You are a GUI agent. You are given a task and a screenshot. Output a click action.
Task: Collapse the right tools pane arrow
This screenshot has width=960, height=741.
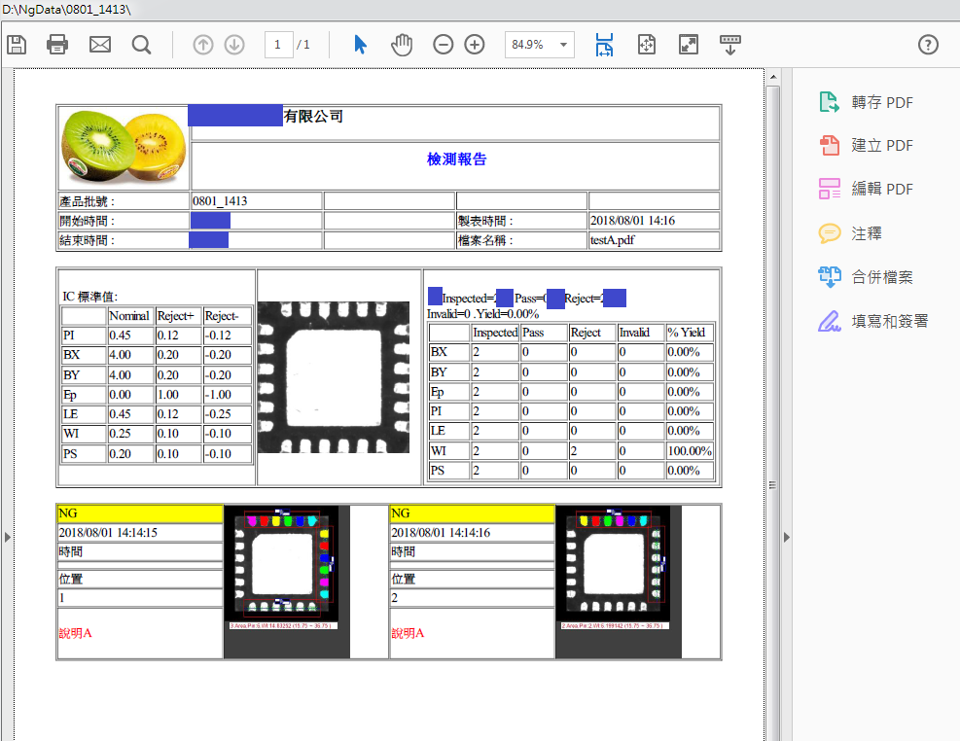pos(787,537)
